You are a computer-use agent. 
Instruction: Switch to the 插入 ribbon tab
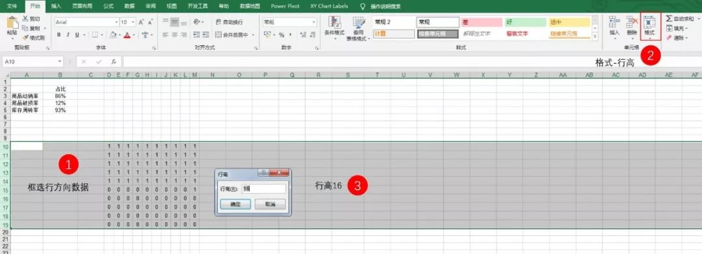pyautogui.click(x=56, y=6)
